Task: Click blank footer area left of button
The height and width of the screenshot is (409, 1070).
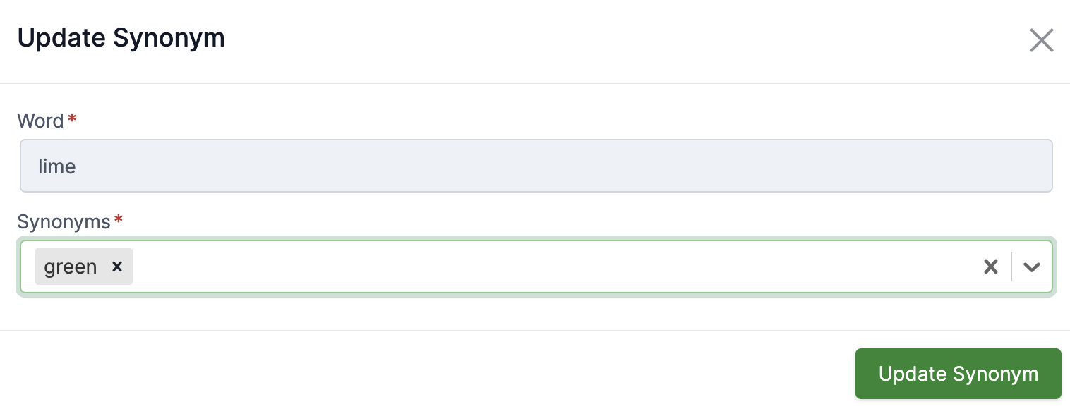Action: [423, 374]
